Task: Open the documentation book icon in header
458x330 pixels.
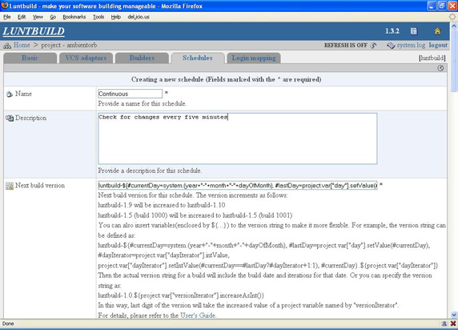Action: [x=414, y=31]
